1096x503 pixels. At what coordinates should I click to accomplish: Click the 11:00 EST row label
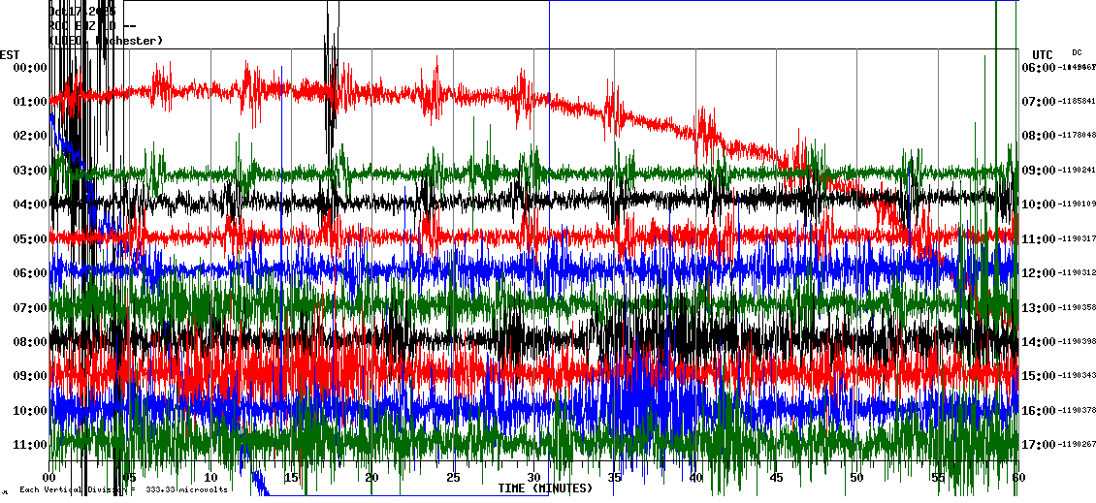pos(30,445)
